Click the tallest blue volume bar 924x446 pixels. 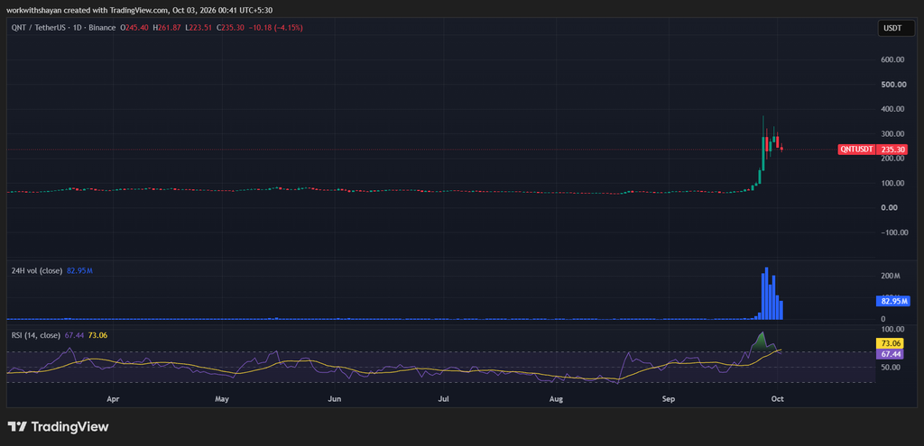766,294
